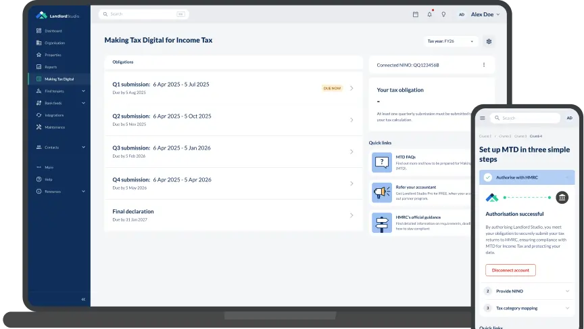Image resolution: width=584 pixels, height=329 pixels.
Task: Open Refer your accountant quick link
Action: pos(421,192)
